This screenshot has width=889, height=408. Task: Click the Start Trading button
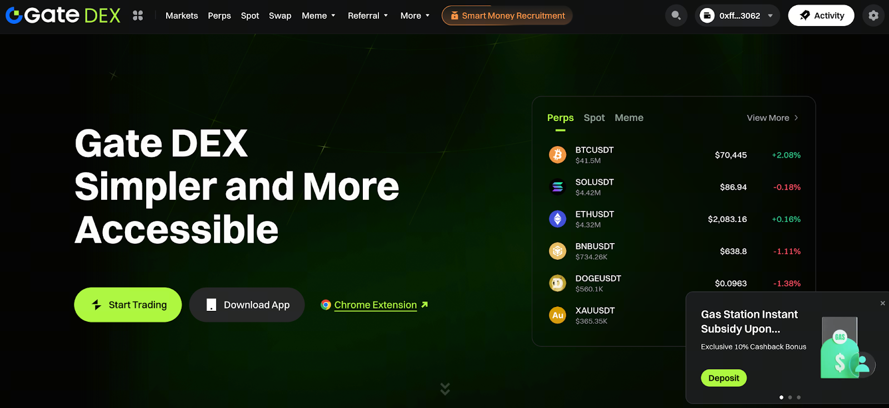point(128,305)
